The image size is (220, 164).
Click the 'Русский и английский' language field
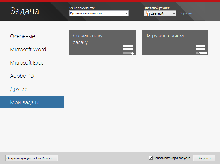click(x=99, y=13)
